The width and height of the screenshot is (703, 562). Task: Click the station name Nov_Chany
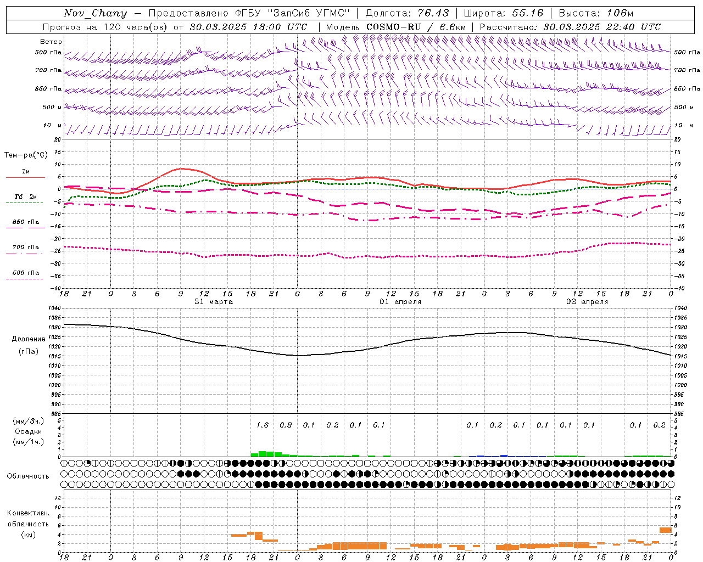[95, 13]
